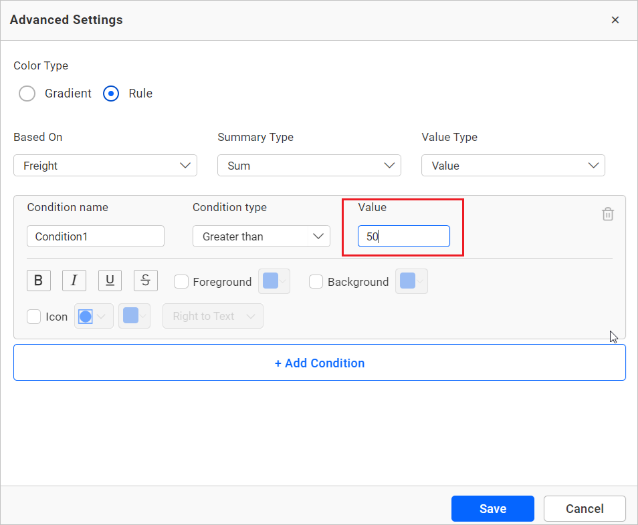The height and width of the screenshot is (525, 638).
Task: Change the Greater than condition type
Action: click(261, 236)
